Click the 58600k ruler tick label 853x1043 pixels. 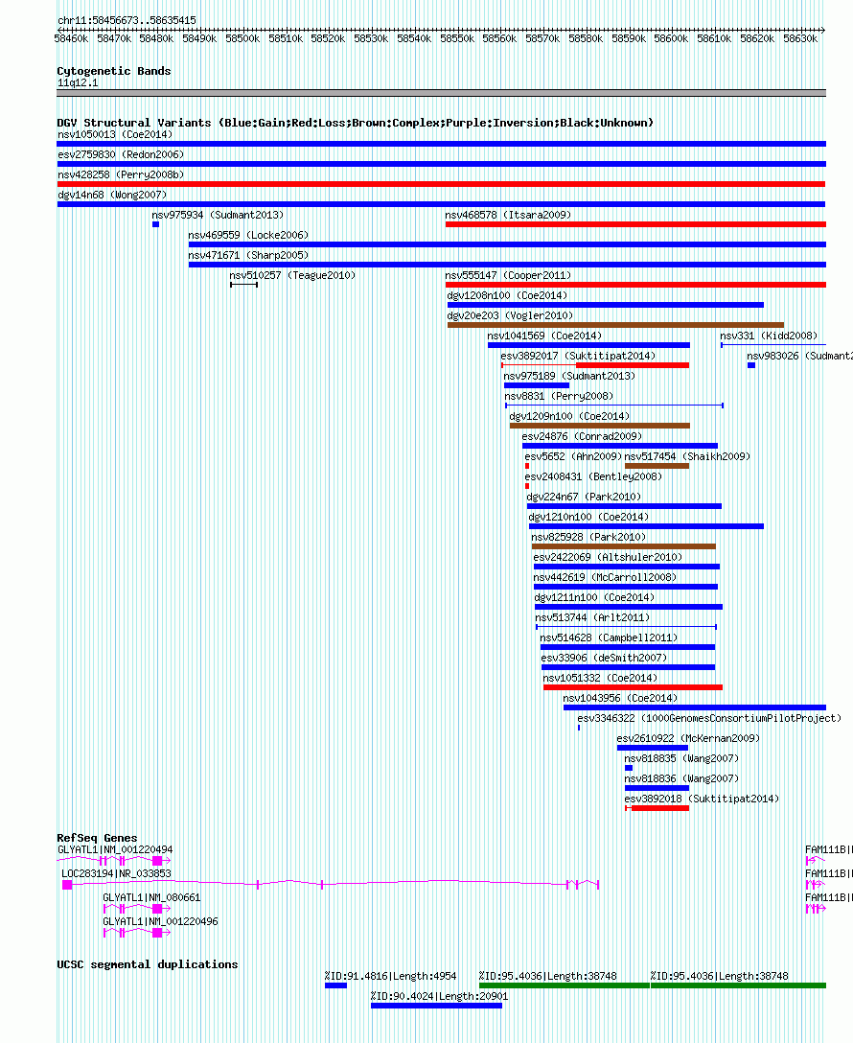(x=671, y=39)
